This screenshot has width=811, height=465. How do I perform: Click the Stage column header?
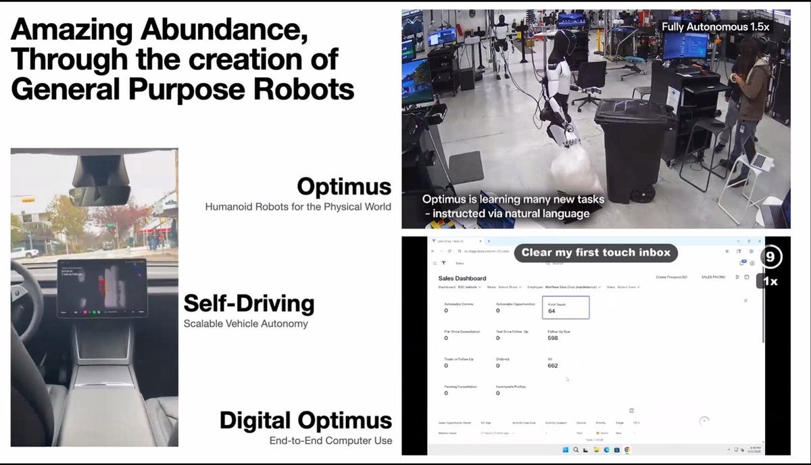[x=620, y=423]
